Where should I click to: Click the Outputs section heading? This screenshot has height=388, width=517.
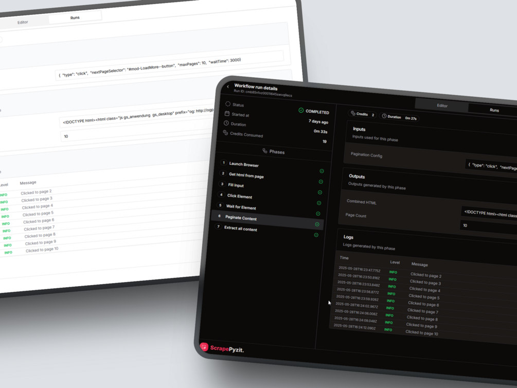point(357,176)
